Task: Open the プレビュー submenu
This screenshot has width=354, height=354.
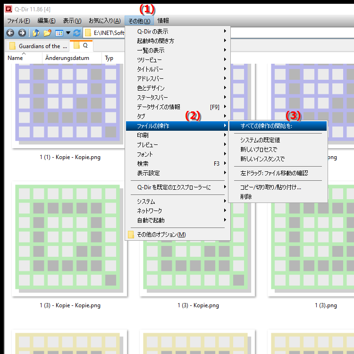Action: pos(177,145)
